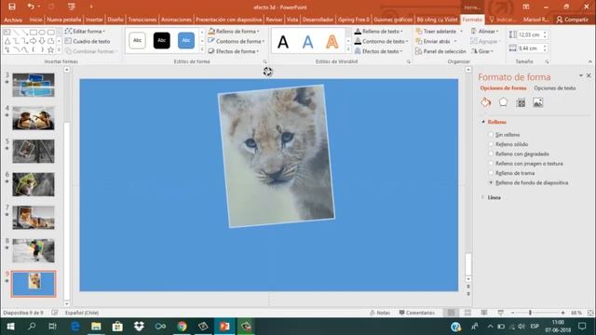Select slide 5 thumbnail
596x335 pixels.
click(x=34, y=151)
